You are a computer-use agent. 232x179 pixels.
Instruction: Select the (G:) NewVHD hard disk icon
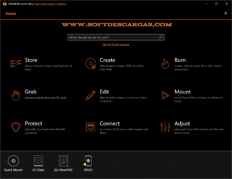(63, 161)
